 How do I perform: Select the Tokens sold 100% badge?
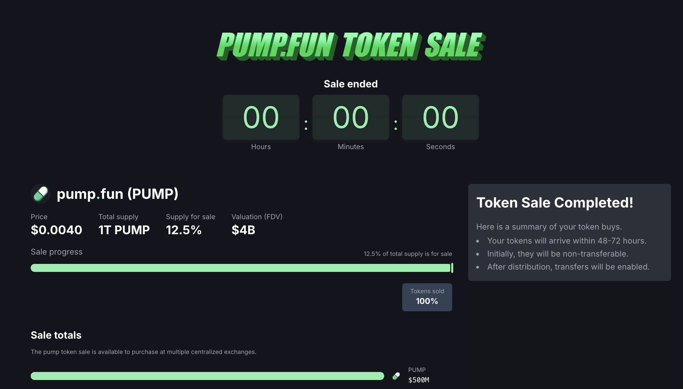tap(427, 297)
